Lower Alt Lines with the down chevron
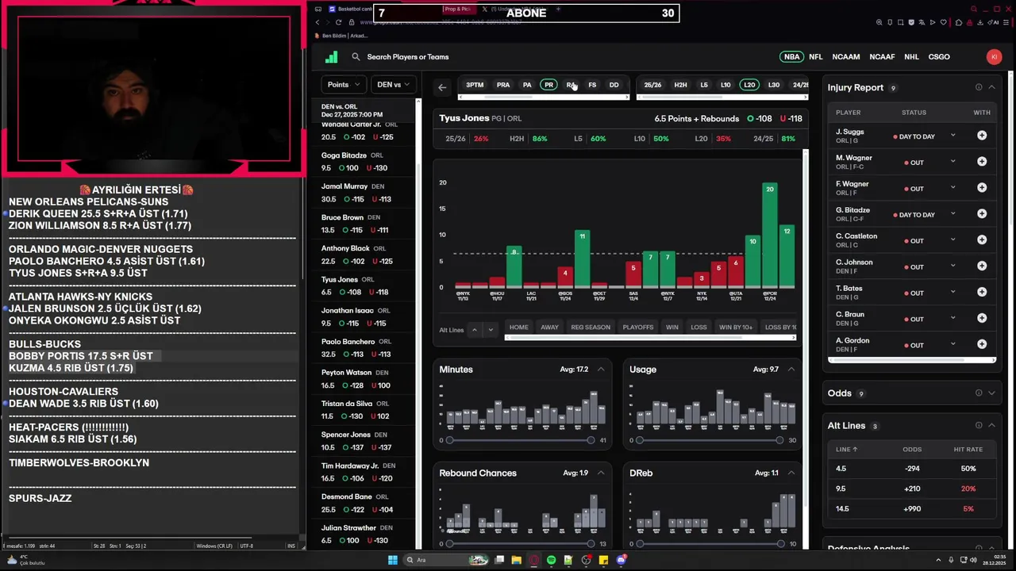Image resolution: width=1016 pixels, height=571 pixels. coord(491,330)
